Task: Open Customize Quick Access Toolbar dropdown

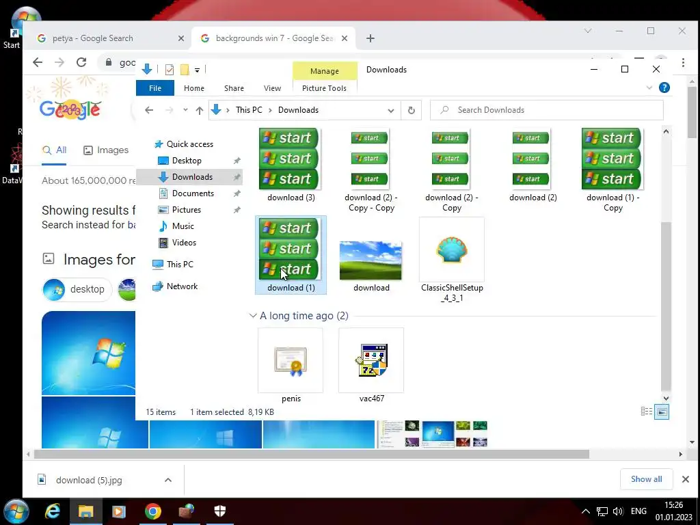Action: 197,70
